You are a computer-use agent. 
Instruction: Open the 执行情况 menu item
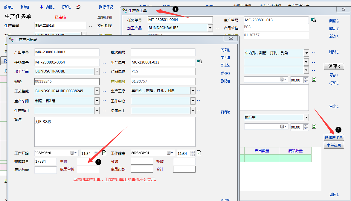click(106, 7)
